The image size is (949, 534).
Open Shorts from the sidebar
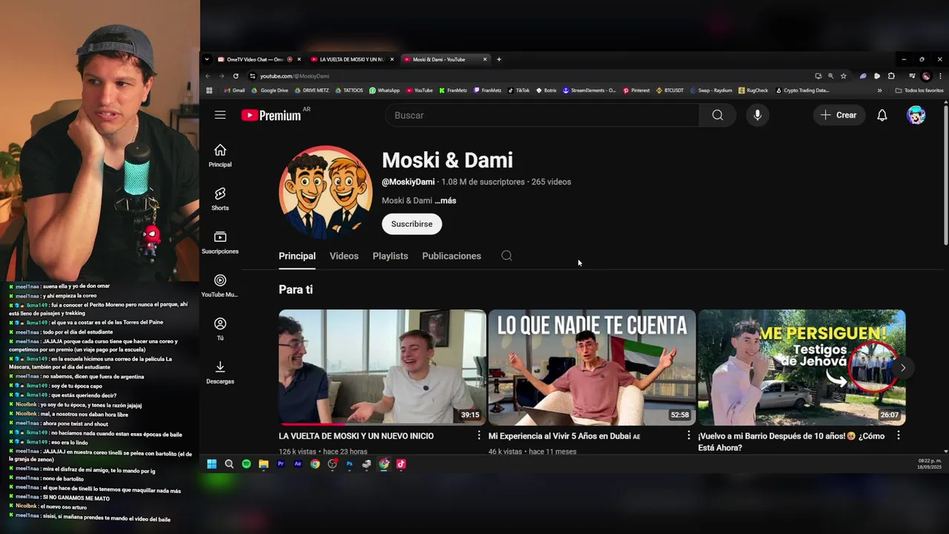[x=220, y=199]
